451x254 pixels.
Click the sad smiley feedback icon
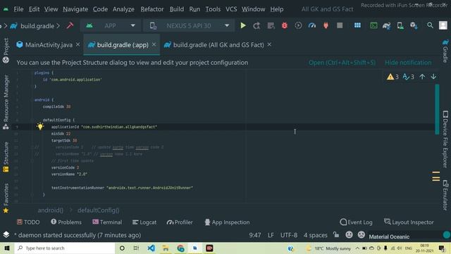(362, 235)
